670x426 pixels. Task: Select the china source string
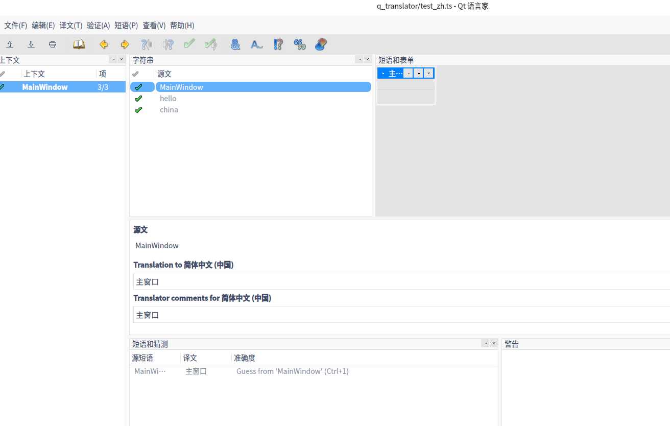click(x=169, y=109)
